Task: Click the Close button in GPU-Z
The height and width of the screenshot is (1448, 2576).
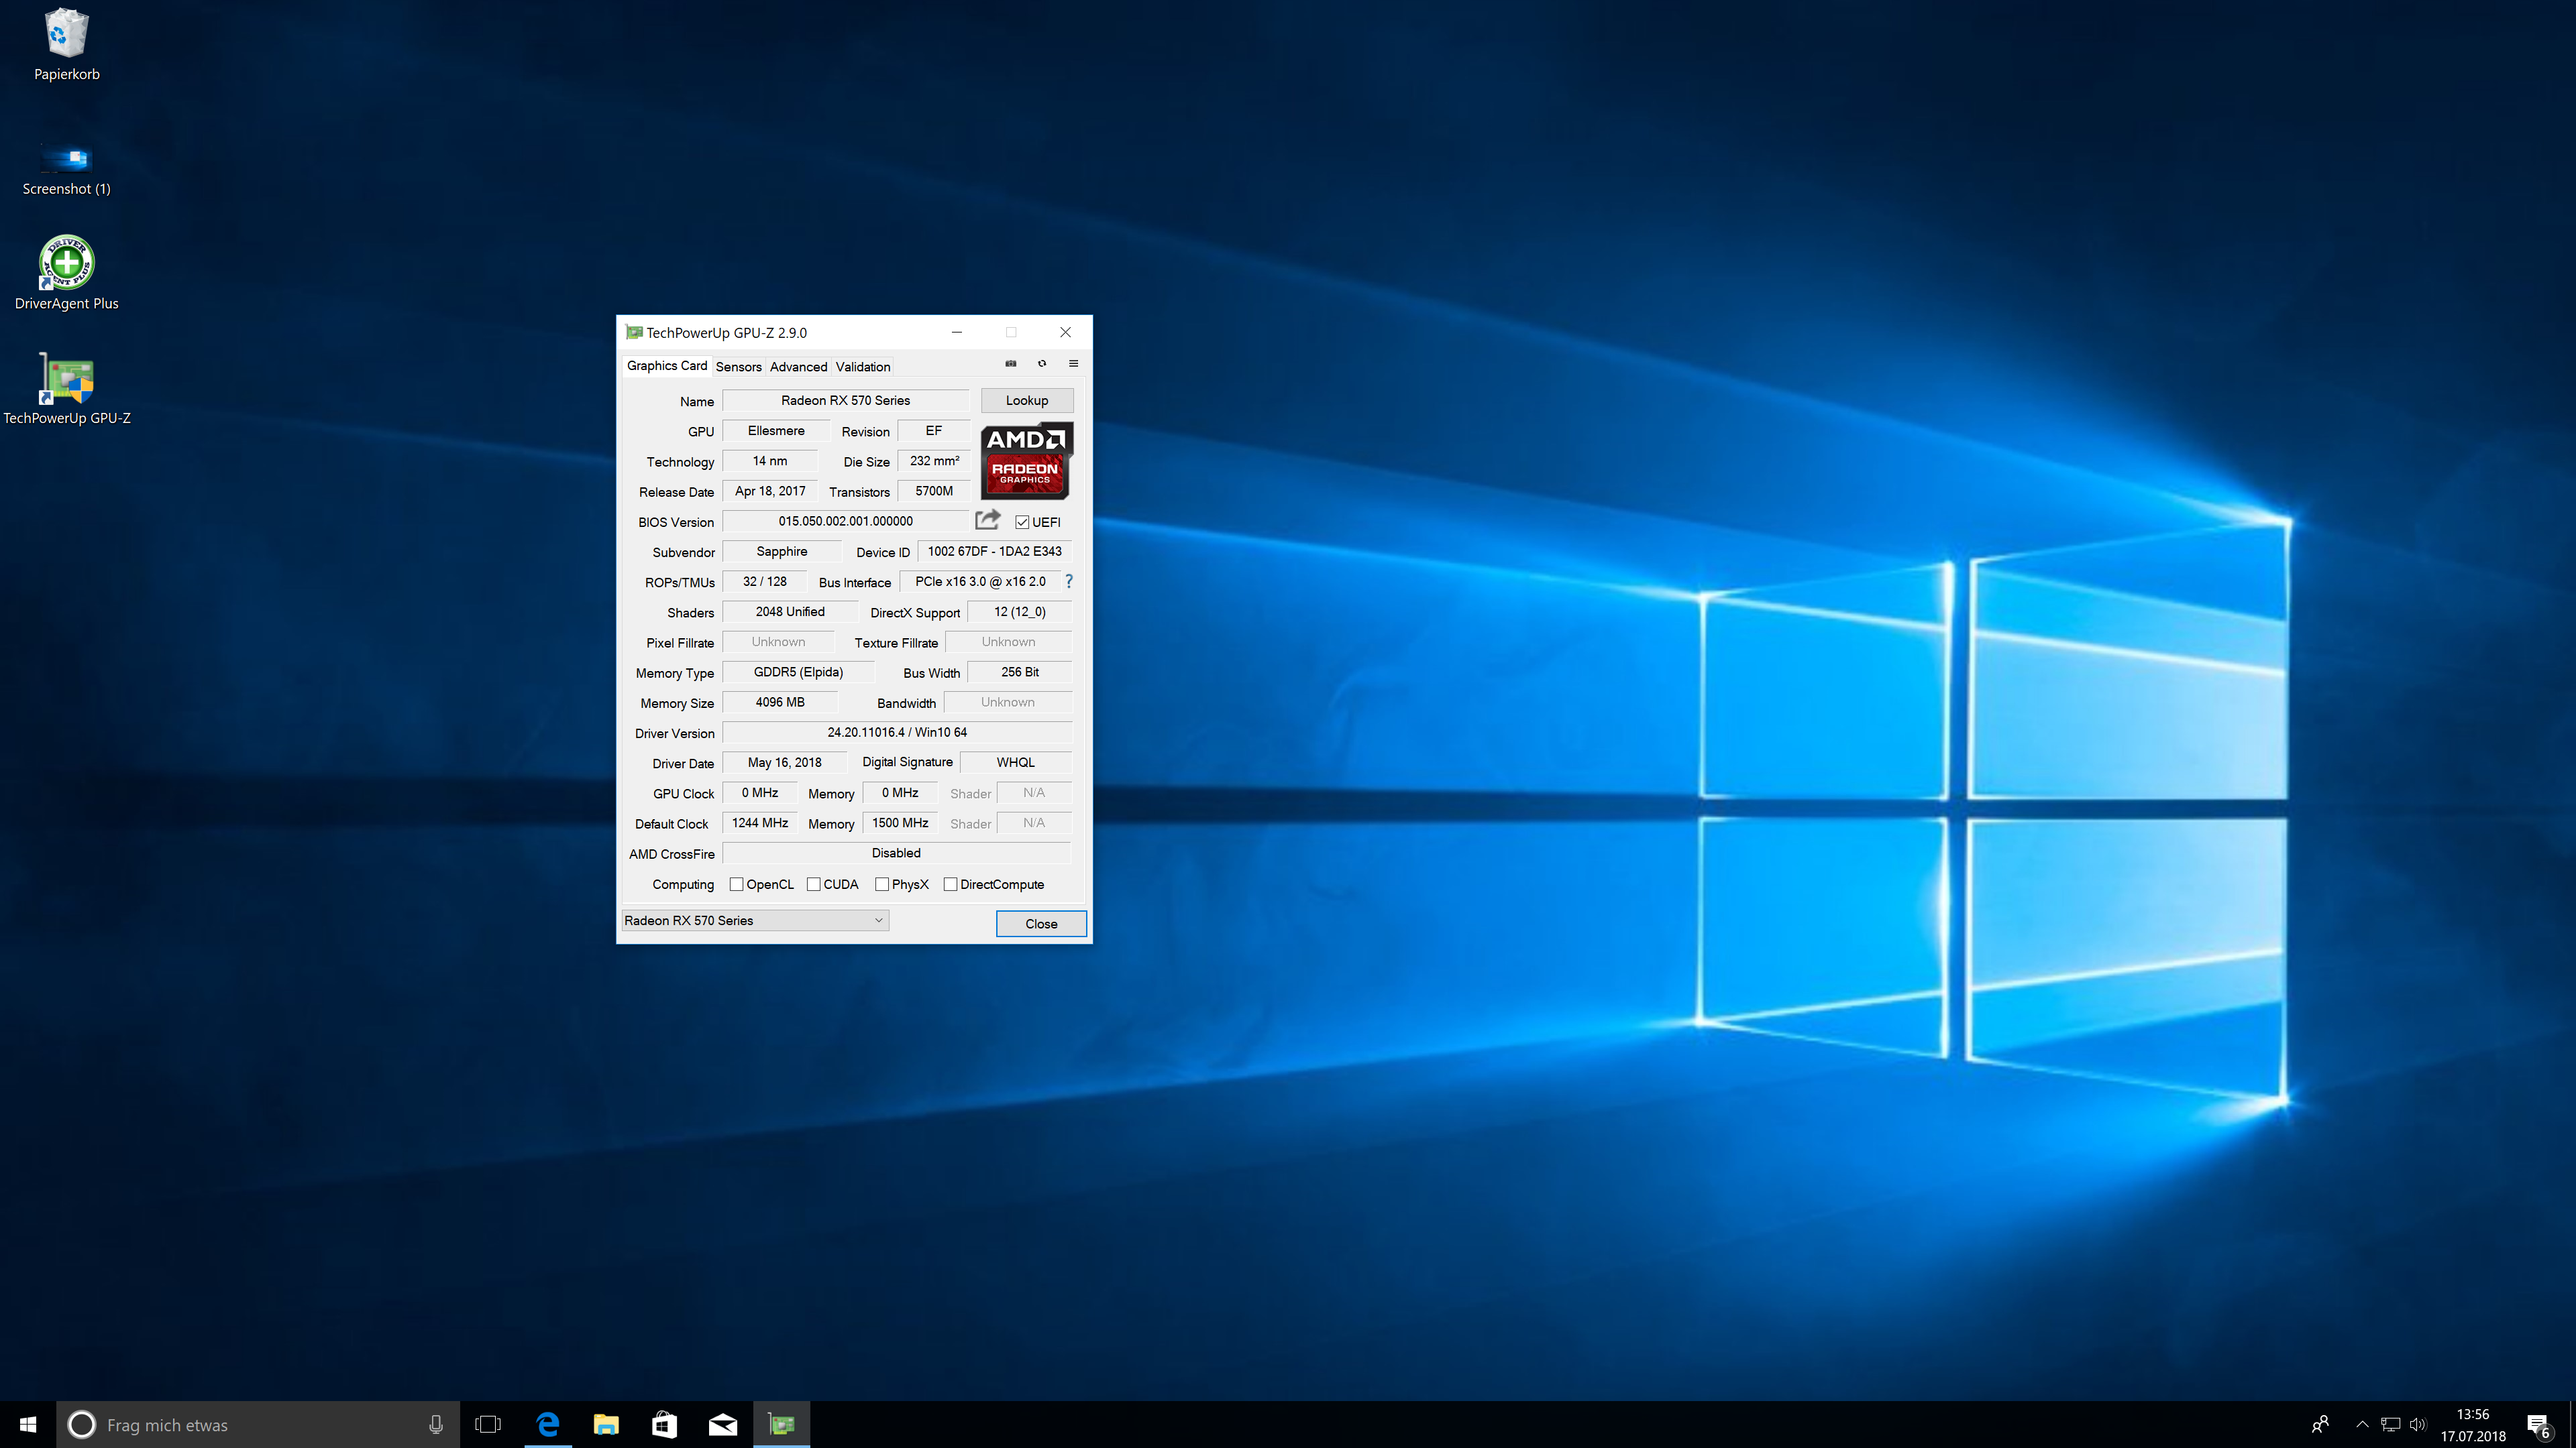Action: coord(1041,923)
